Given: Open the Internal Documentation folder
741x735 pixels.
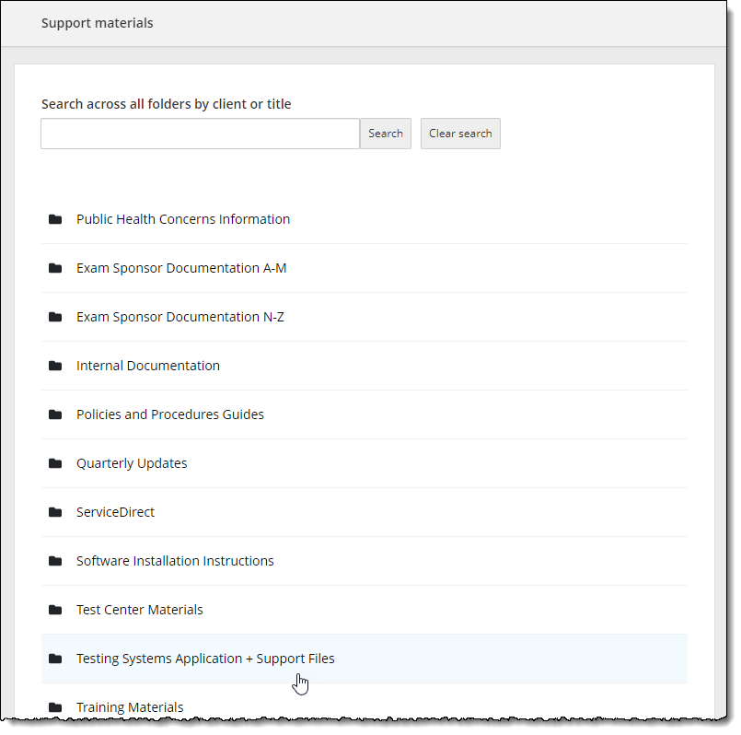Looking at the screenshot, I should [x=147, y=365].
